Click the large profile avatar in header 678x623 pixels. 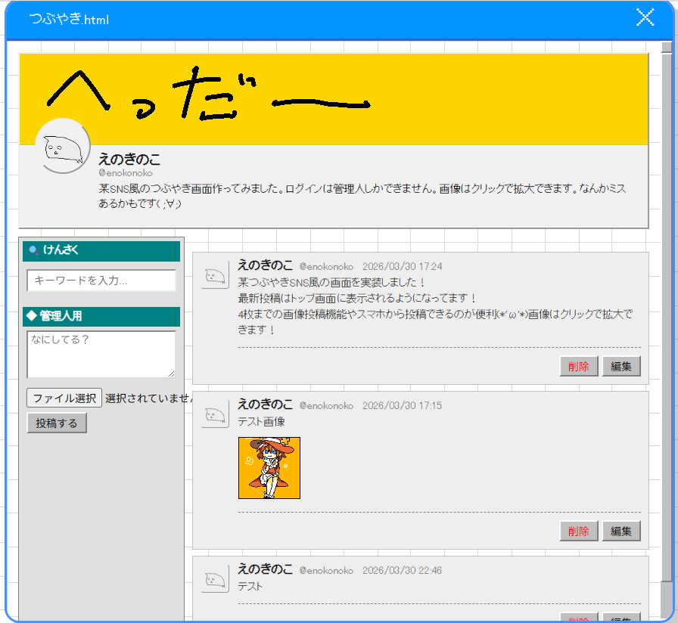tap(63, 146)
